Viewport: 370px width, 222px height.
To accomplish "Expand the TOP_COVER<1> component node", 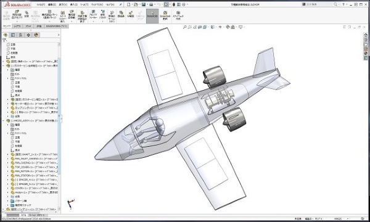I will pyautogui.click(x=8, y=167).
